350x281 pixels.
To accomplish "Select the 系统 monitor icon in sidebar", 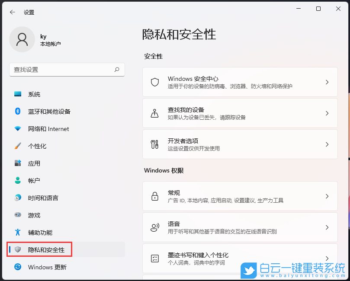I will coord(17,94).
